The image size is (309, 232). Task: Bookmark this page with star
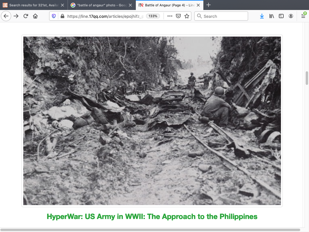187,16
